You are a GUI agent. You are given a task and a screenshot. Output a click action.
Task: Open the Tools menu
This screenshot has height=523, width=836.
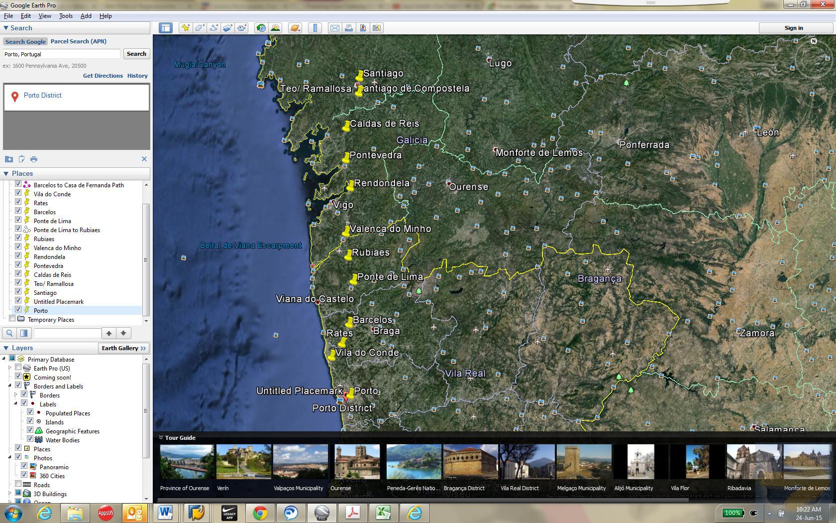66,16
